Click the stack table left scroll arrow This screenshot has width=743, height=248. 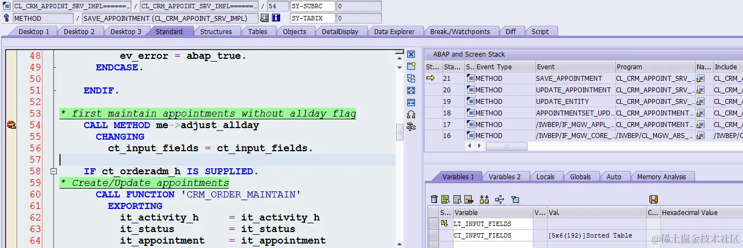tap(469, 146)
